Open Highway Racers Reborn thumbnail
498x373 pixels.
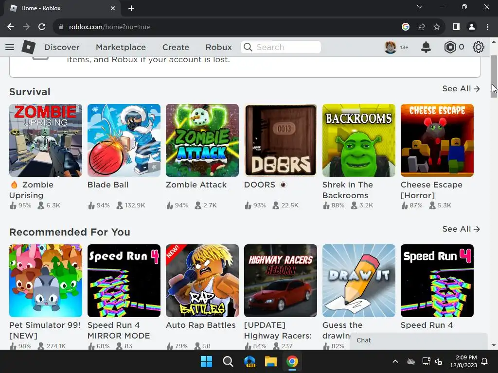[281, 281]
